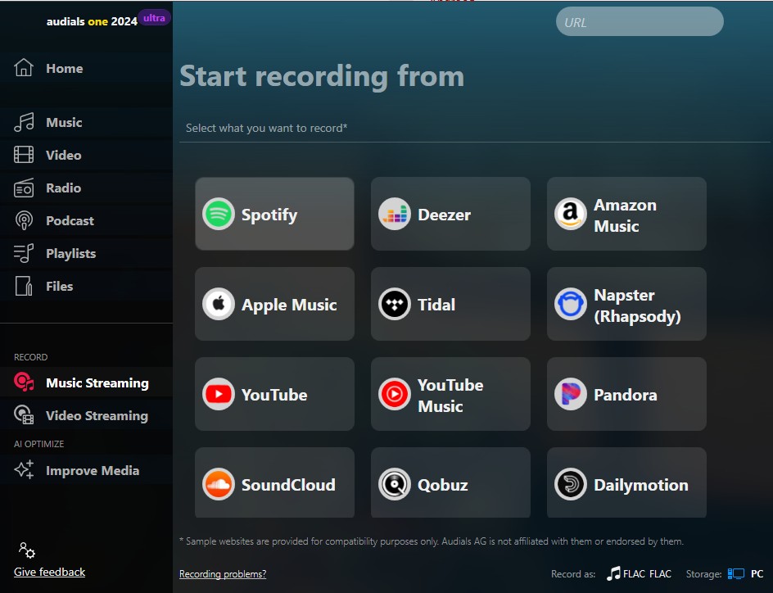Click the green Spotify logo
Screen dimensions: 773x593
[219, 214]
